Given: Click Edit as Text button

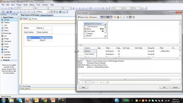Looking at the screenshot, I should [x=83, y=17].
